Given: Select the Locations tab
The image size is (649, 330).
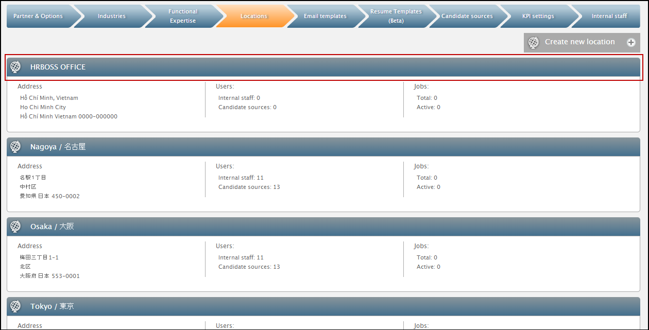Looking at the screenshot, I should coord(254,16).
